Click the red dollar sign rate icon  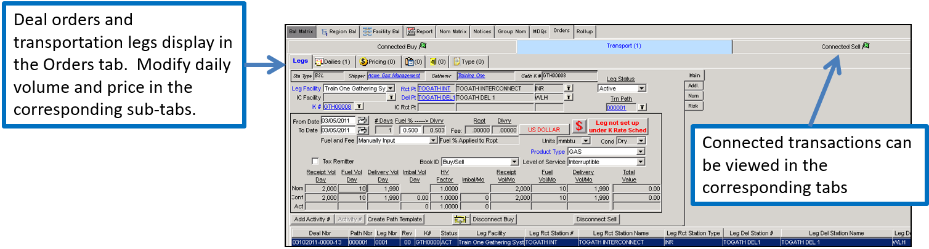point(578,127)
